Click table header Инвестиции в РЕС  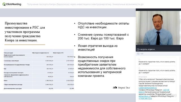[59, 53]
